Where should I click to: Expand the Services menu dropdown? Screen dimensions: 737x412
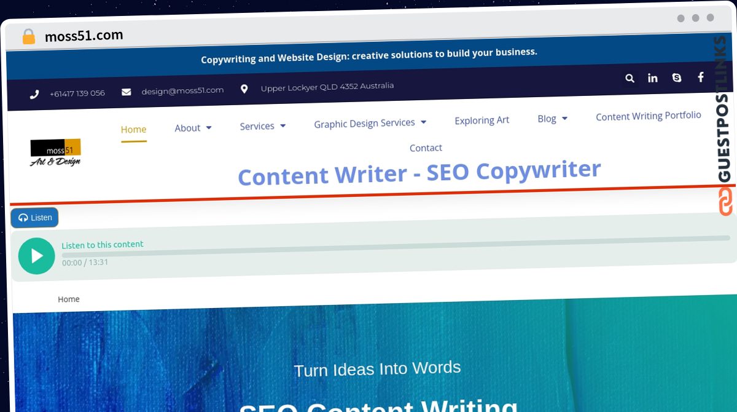pyautogui.click(x=263, y=126)
